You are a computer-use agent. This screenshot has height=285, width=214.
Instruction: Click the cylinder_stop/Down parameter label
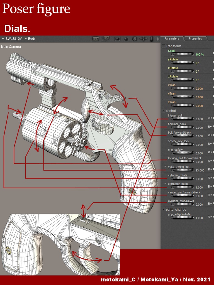click(x=181, y=201)
